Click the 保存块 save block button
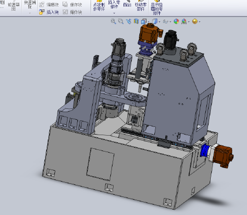The height and width of the screenshot is (215, 247). 72,4
